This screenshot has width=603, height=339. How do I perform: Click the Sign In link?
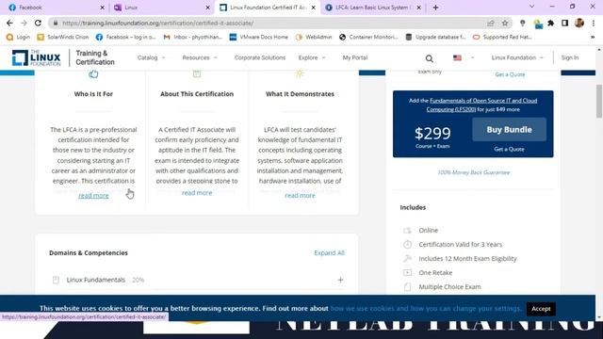569,57
